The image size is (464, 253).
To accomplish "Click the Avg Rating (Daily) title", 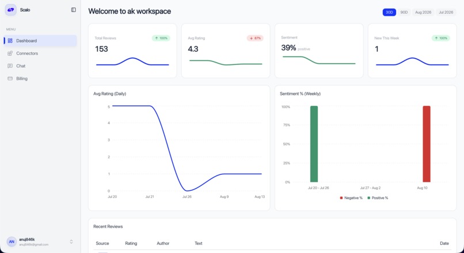I will click(110, 94).
